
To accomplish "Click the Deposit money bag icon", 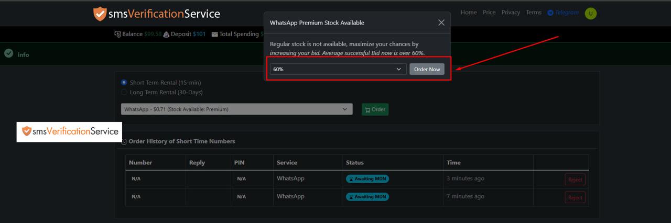I will pyautogui.click(x=166, y=35).
